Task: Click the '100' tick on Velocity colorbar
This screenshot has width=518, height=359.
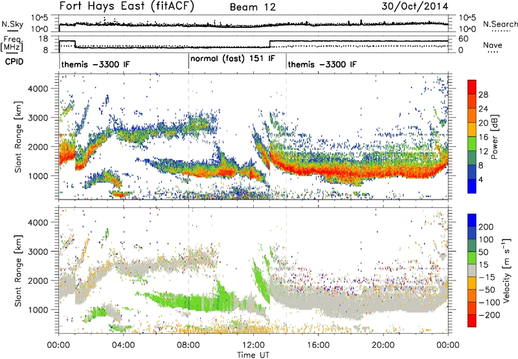Action: (x=486, y=240)
